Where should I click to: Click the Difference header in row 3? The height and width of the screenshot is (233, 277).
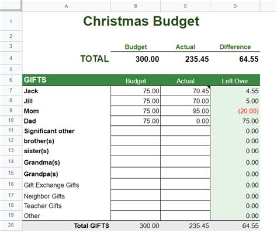[x=235, y=47]
